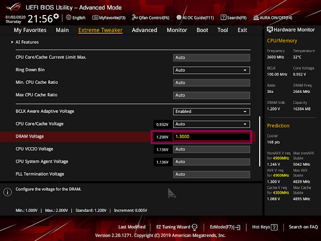This screenshot has height=241, width=321.
Task: Open Ring Down Bin dropdown
Action: [x=211, y=70]
